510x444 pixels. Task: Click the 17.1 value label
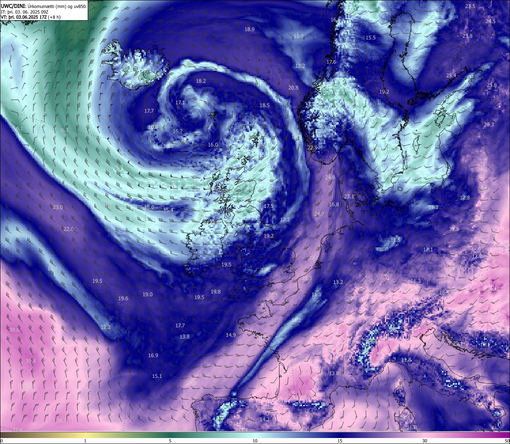[180, 102]
